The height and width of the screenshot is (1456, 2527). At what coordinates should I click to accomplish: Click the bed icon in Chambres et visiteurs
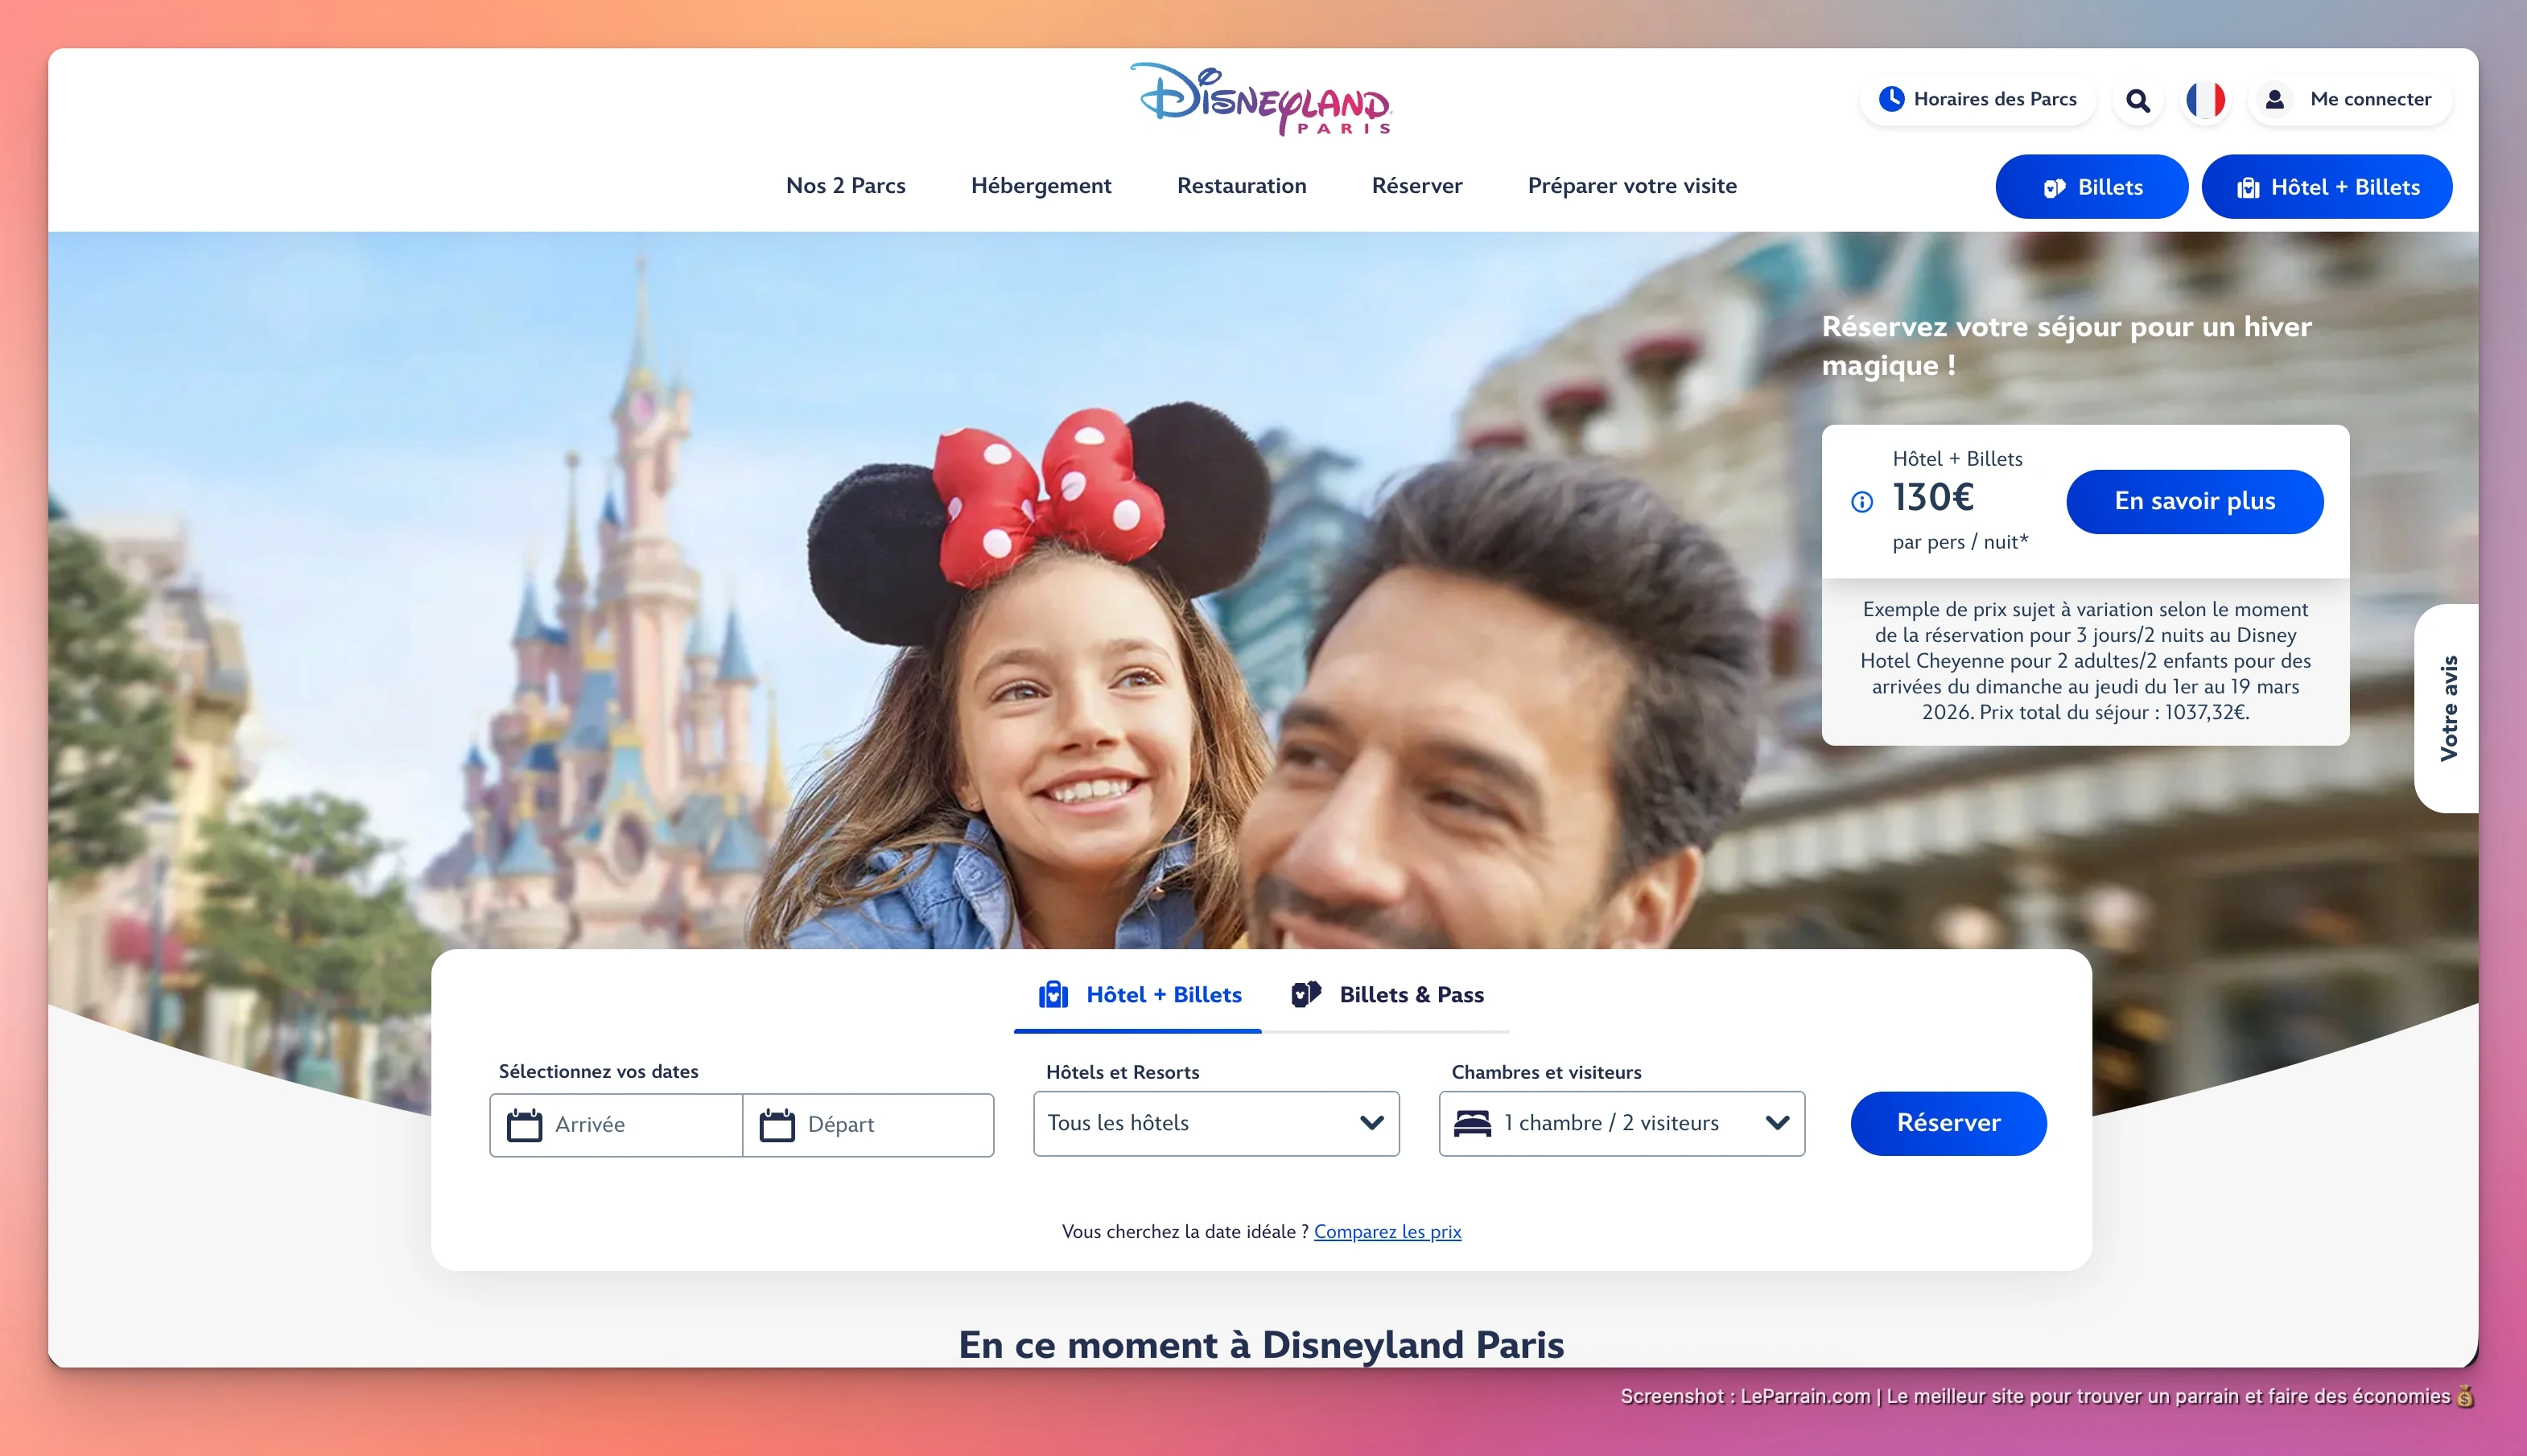tap(1474, 1123)
